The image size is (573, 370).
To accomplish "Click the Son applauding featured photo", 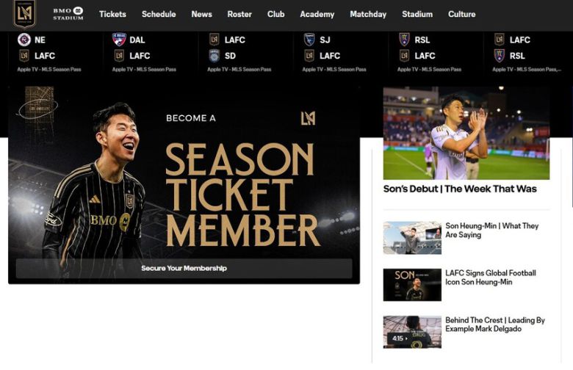I will pos(466,133).
